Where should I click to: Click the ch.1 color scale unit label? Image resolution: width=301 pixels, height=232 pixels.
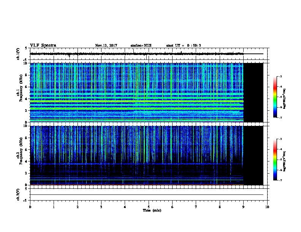[285, 99]
